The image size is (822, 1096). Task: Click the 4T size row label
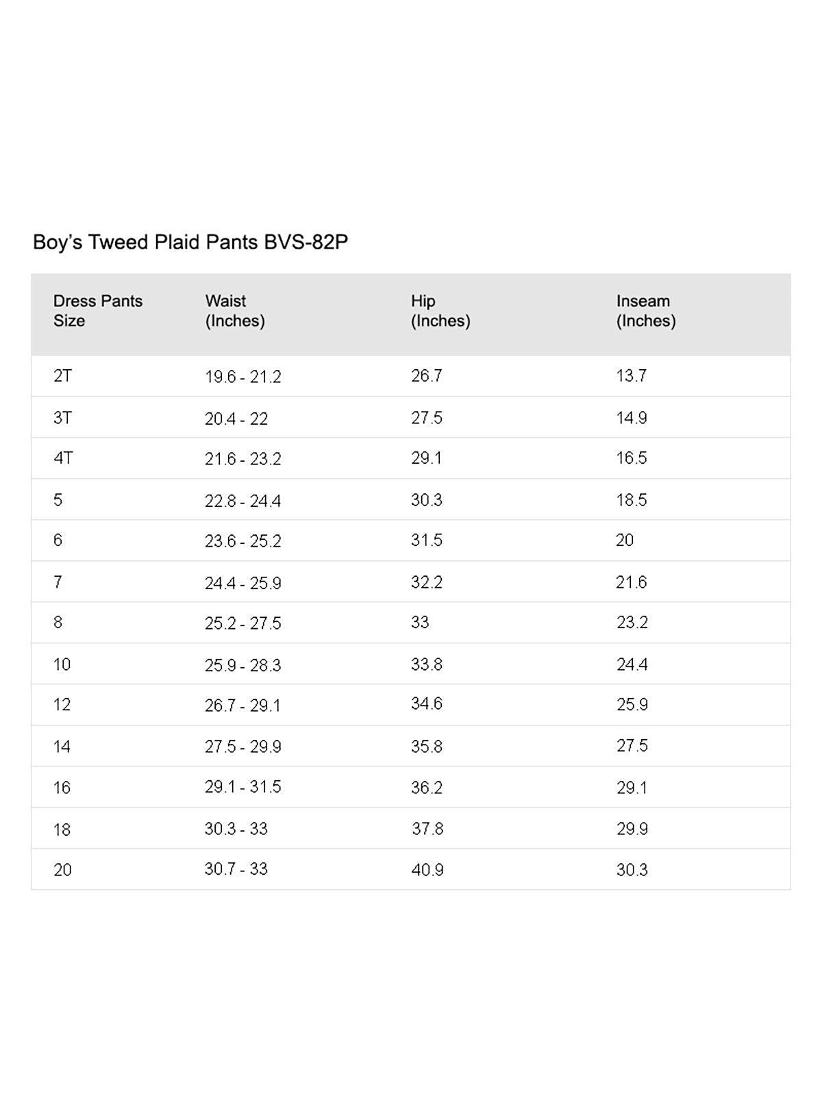pyautogui.click(x=63, y=458)
